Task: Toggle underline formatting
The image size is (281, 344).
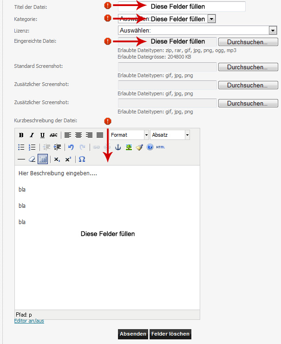Action: point(42,135)
